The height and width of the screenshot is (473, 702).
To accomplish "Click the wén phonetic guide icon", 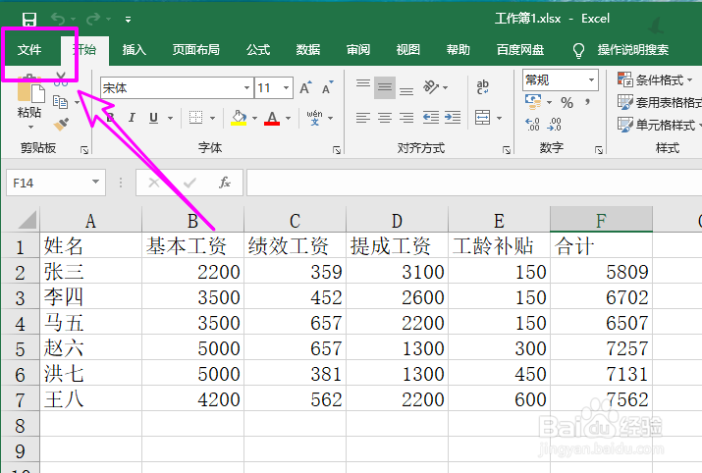I will (x=315, y=118).
